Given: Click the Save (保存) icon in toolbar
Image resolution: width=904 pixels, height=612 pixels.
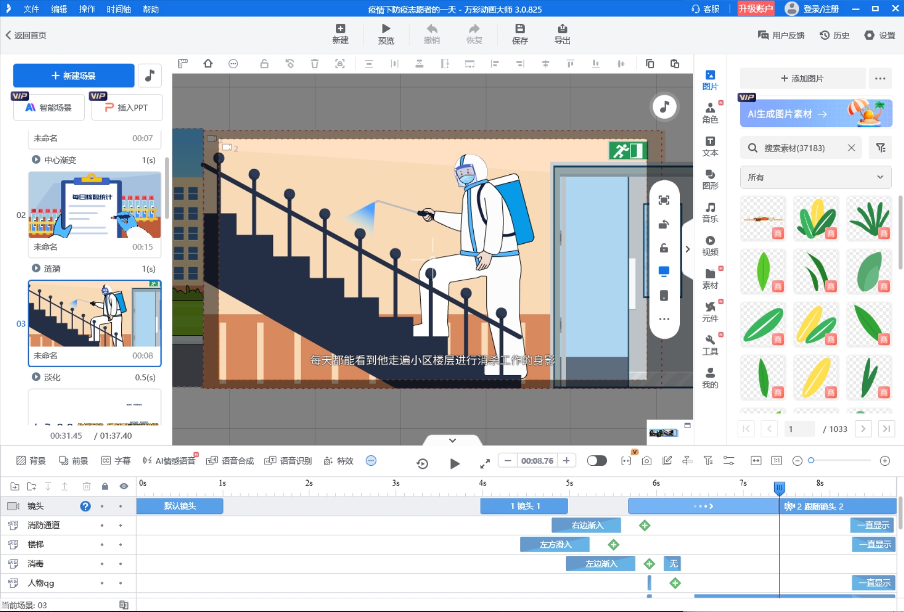Looking at the screenshot, I should 519,29.
